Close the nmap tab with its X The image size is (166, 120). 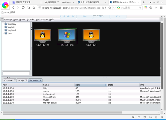point(26,80)
